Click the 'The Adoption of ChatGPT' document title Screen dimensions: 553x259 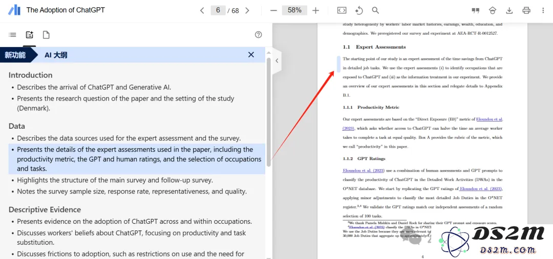point(66,10)
